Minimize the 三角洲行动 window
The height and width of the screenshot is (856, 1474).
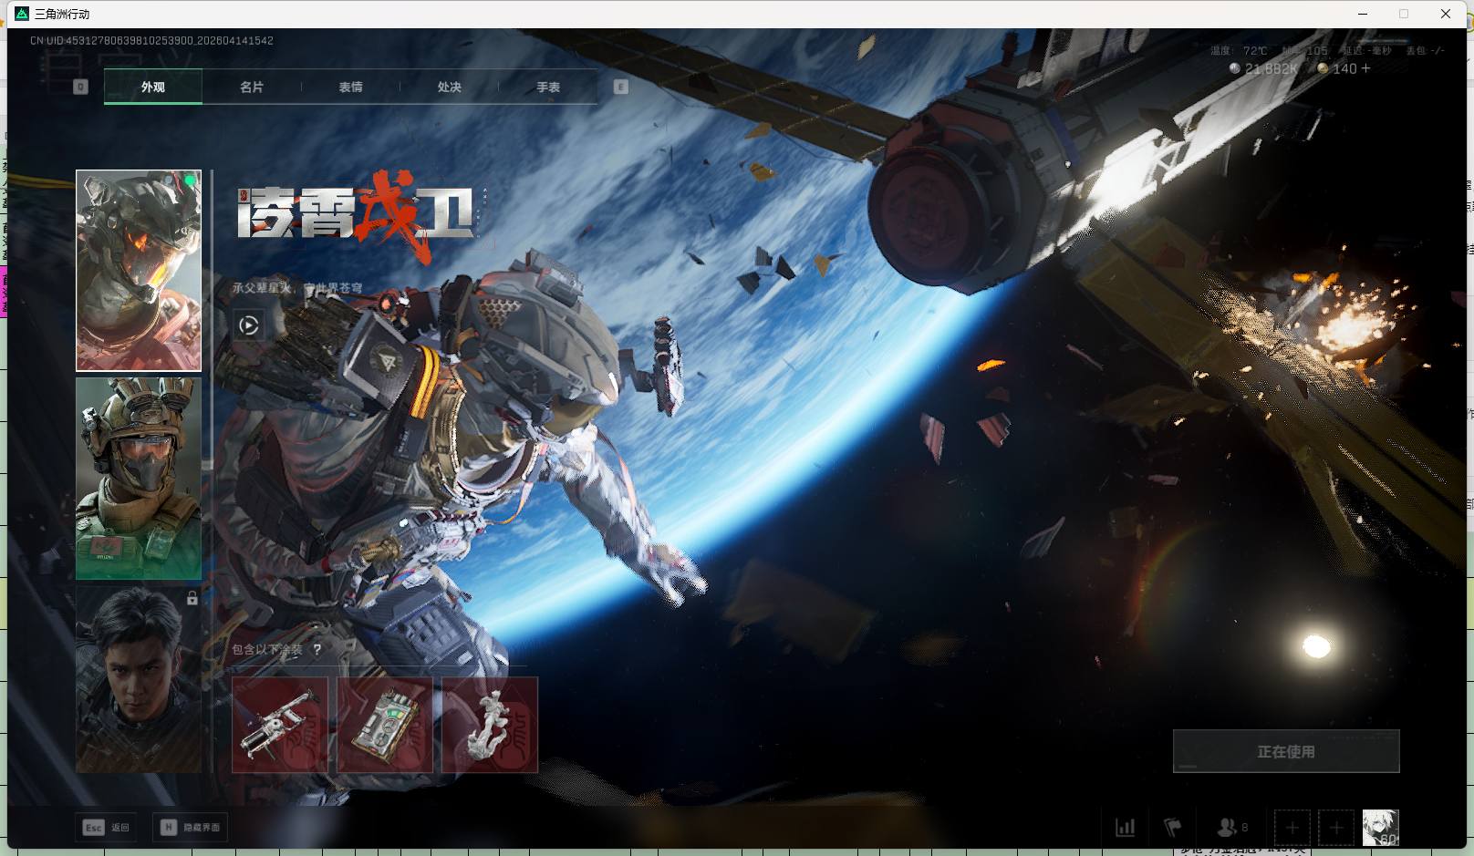coord(1364,14)
